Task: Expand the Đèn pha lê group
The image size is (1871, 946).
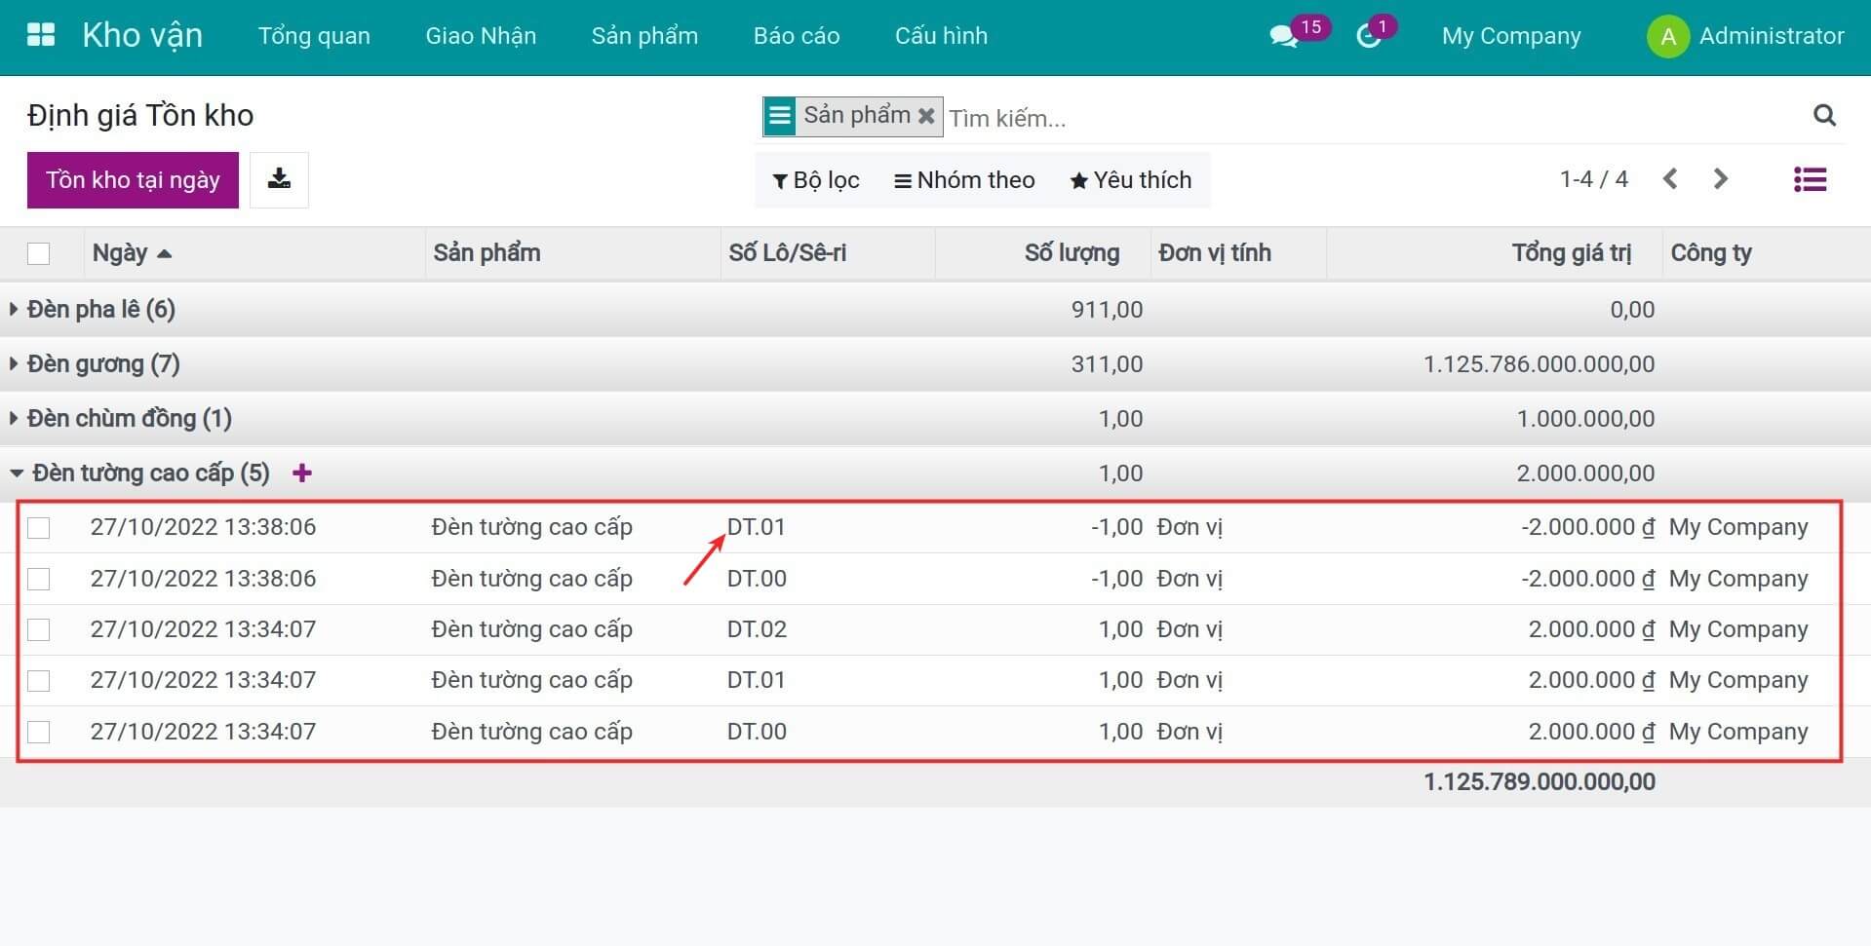Action: coord(93,310)
